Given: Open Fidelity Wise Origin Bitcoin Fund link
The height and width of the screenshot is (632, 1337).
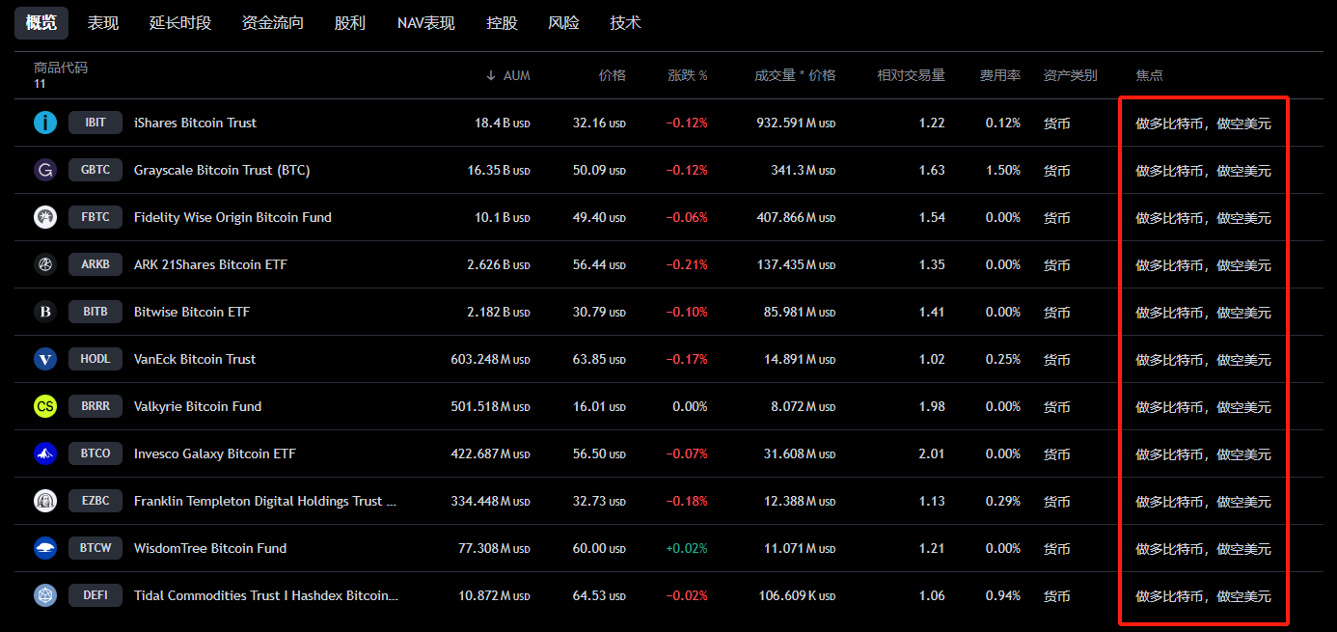Looking at the screenshot, I should point(232,217).
